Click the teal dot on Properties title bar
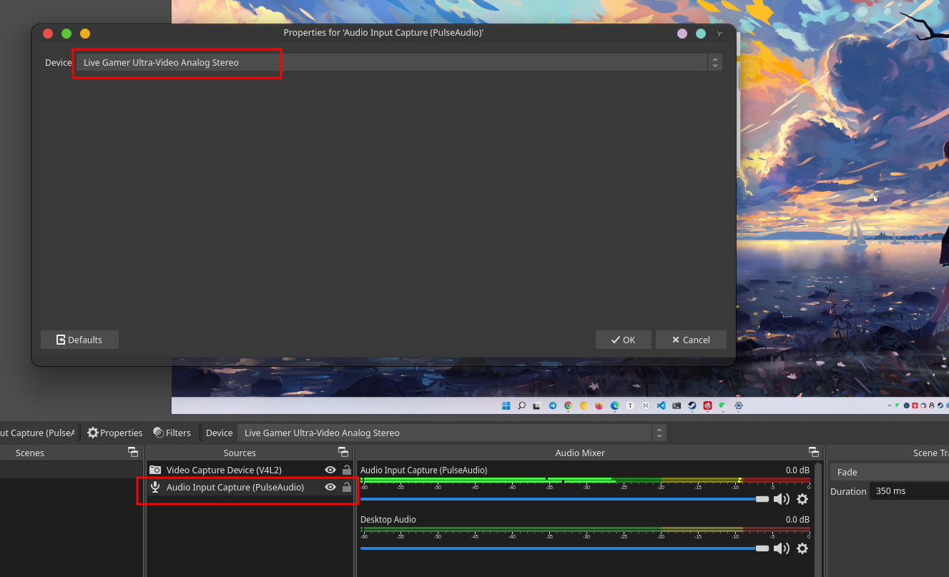The height and width of the screenshot is (577, 949). (x=701, y=34)
